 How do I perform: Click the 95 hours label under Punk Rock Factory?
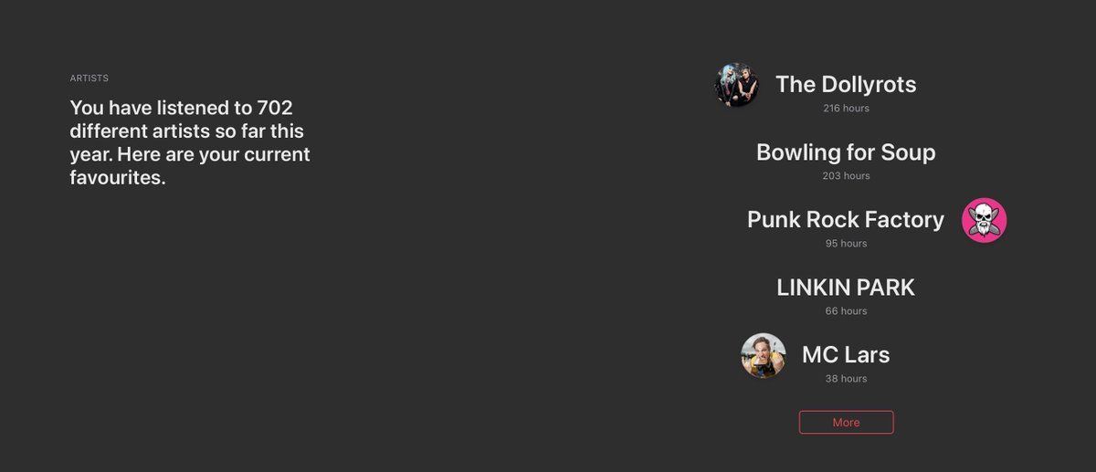coord(846,244)
